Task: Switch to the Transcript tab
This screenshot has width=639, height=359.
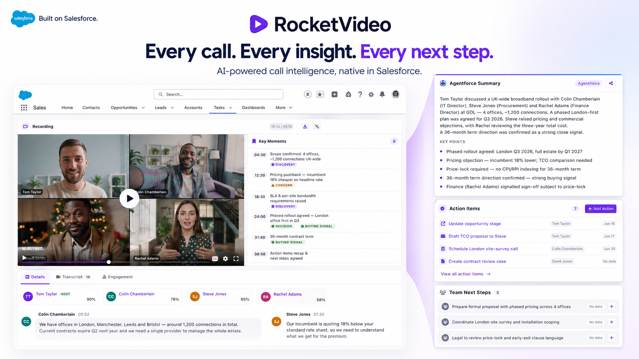Action: tap(73, 277)
